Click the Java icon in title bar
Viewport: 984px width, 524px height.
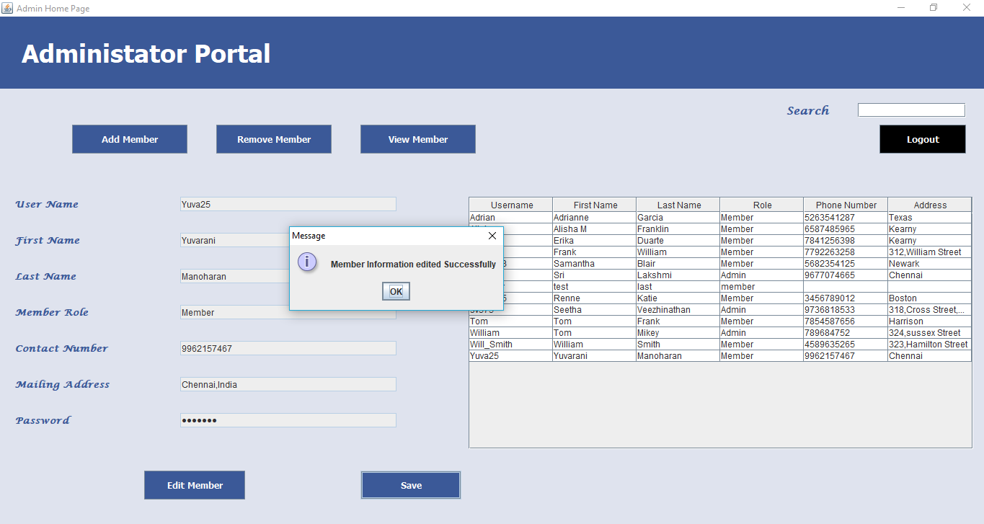(x=7, y=8)
